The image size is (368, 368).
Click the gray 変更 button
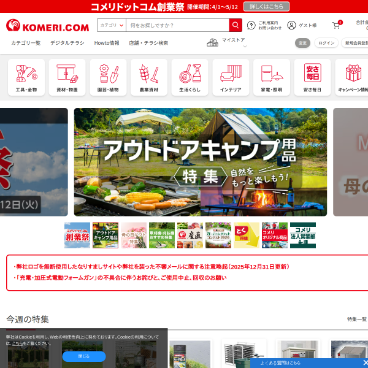coord(302,43)
